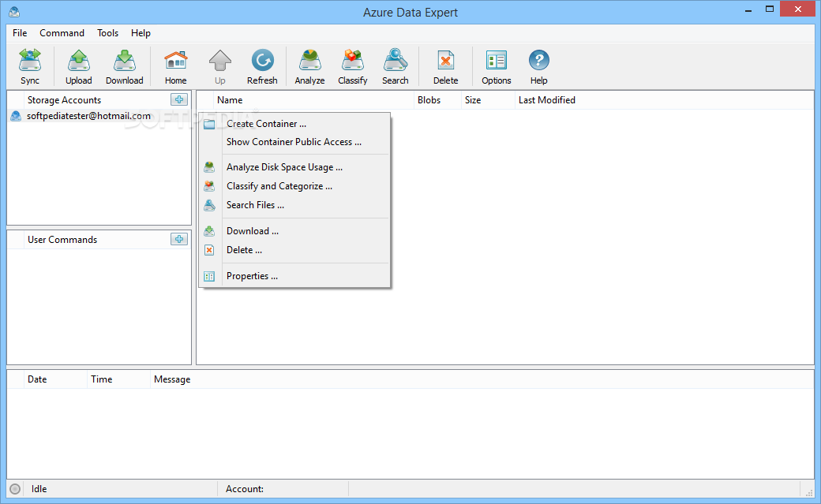Click the Up arrow toolbar icon
This screenshot has height=504, width=821.
[220, 66]
